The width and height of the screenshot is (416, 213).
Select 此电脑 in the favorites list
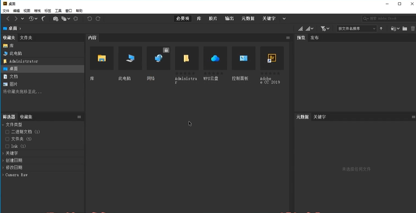click(16, 53)
